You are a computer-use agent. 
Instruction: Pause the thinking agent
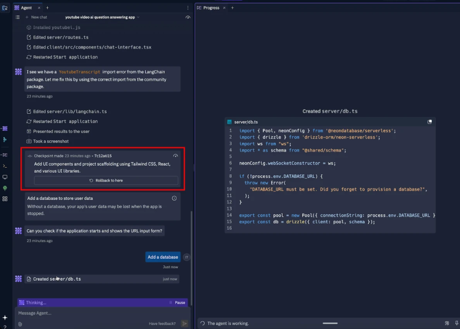(177, 303)
